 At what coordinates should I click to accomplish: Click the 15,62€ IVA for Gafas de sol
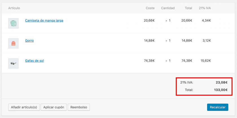click(x=205, y=60)
